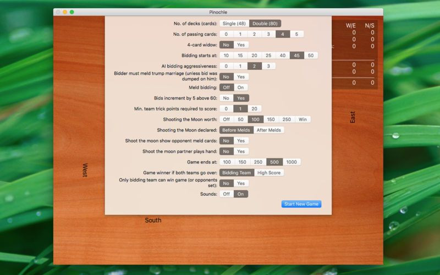Set bidding starts at 10

(x=226, y=56)
